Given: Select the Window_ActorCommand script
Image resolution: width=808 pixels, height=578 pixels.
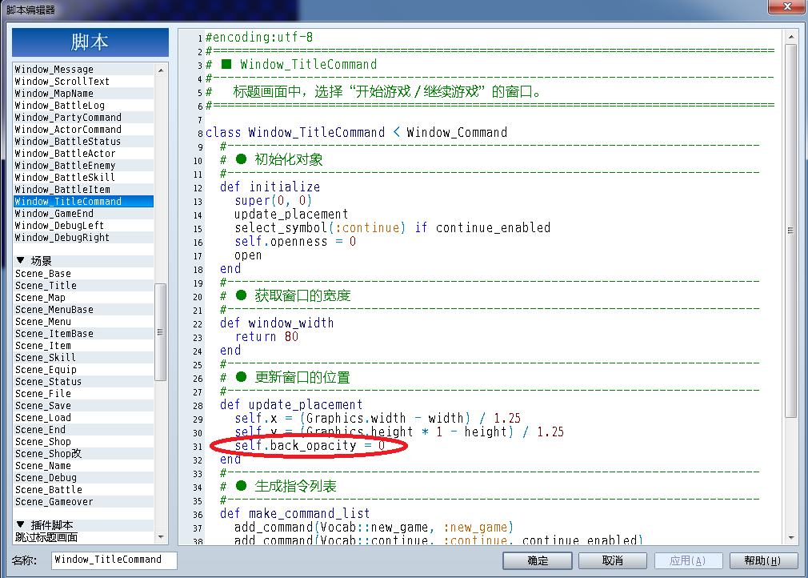Looking at the screenshot, I should pyautogui.click(x=83, y=130).
